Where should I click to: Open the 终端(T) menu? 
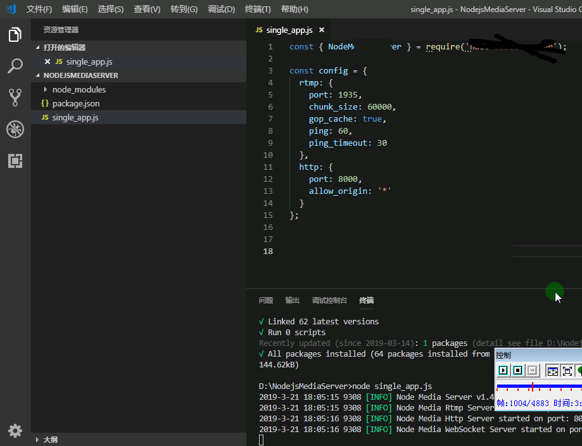point(258,10)
